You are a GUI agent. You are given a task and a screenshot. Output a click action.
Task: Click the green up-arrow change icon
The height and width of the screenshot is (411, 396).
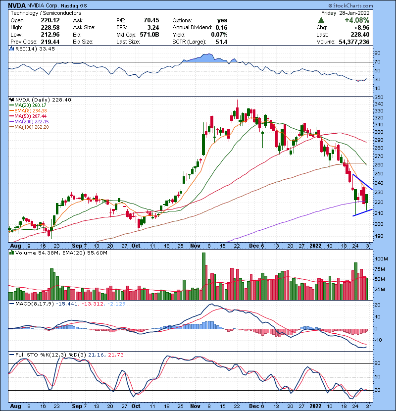click(321, 20)
